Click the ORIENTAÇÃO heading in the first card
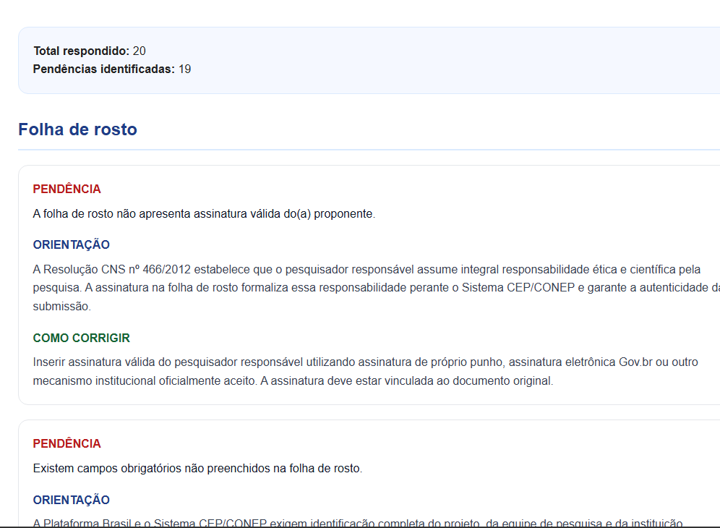720x528 pixels. pos(71,244)
